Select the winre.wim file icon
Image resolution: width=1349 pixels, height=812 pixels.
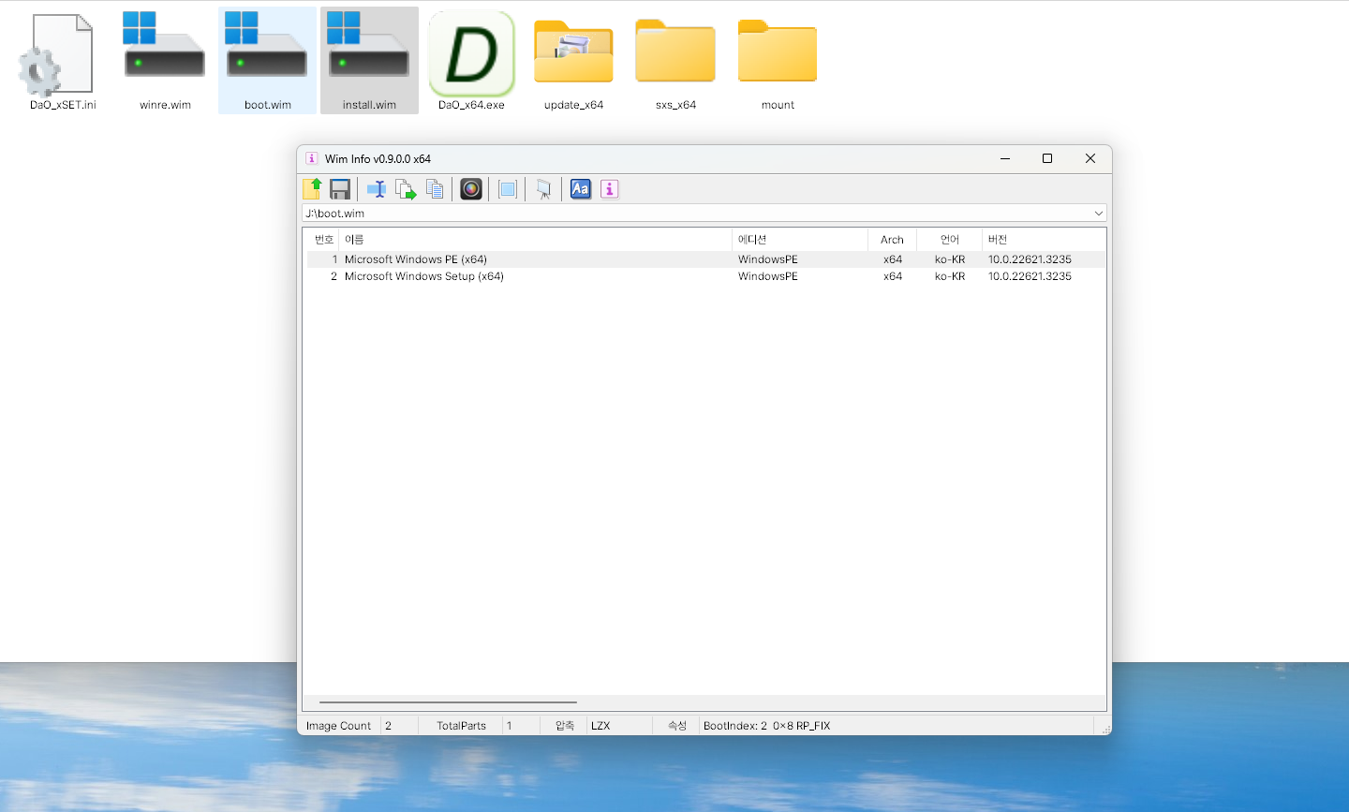(165, 61)
